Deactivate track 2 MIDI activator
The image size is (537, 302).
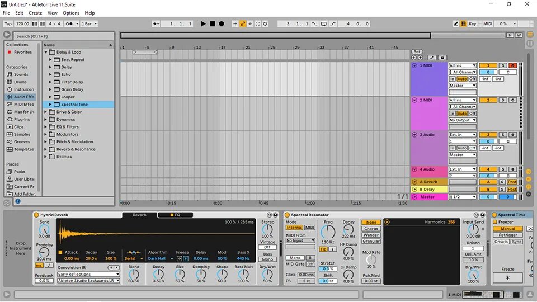(x=488, y=100)
